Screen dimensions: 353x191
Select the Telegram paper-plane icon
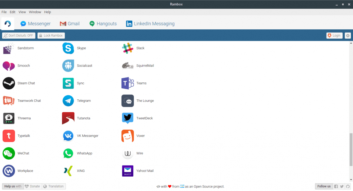point(68,101)
